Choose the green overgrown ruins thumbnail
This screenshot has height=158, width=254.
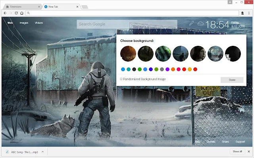tap(163, 54)
